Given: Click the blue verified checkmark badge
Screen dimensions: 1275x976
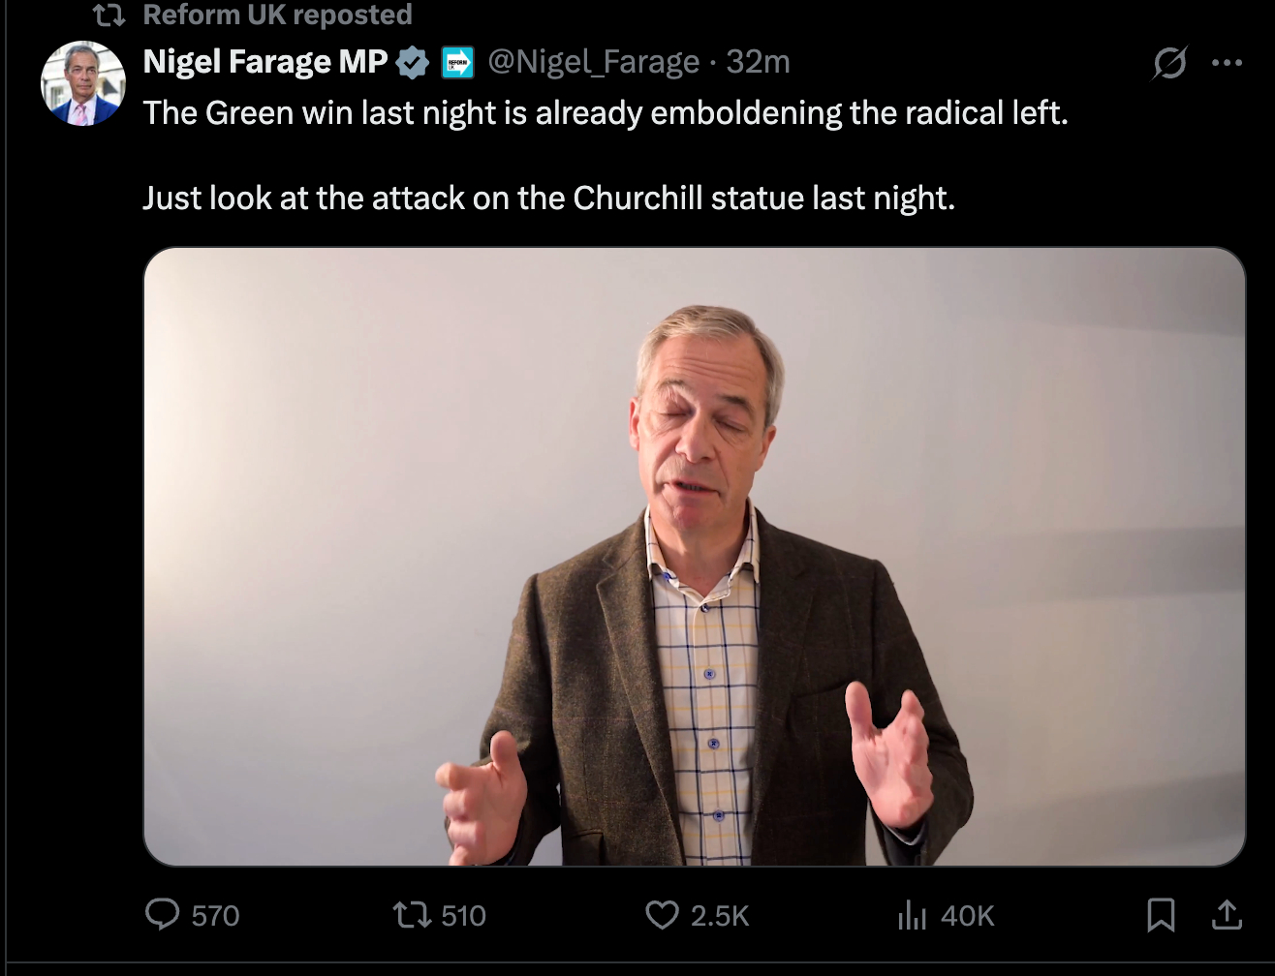Looking at the screenshot, I should [x=414, y=63].
